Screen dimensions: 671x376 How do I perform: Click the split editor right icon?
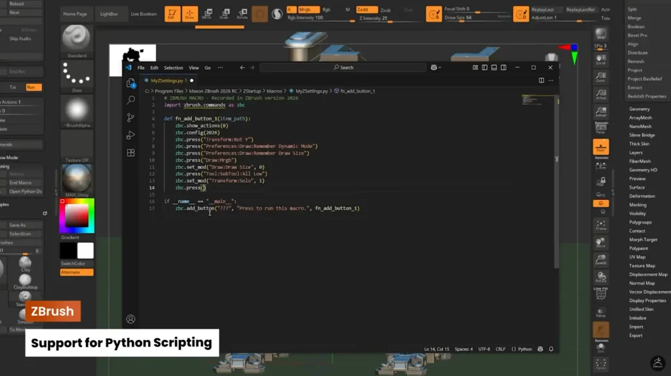(541, 80)
